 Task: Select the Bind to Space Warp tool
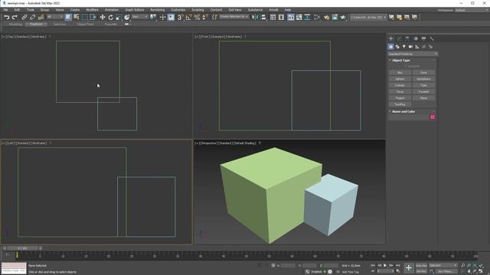(41, 17)
